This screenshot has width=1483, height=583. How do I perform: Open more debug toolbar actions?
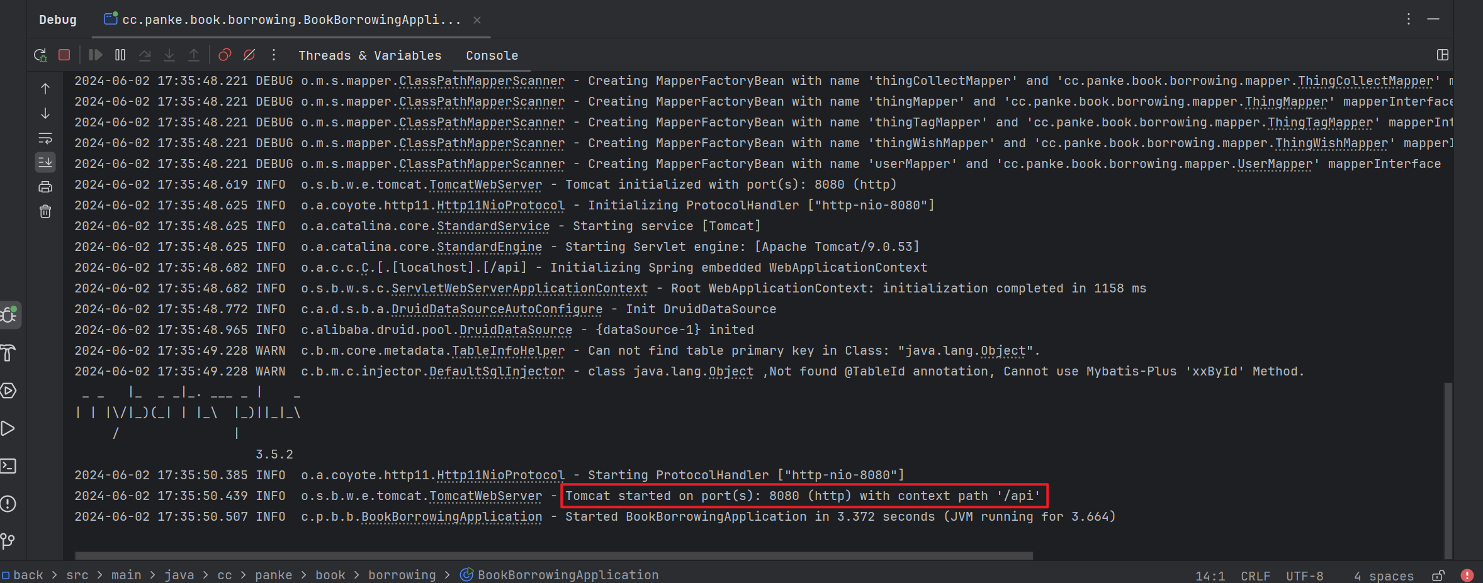click(274, 55)
